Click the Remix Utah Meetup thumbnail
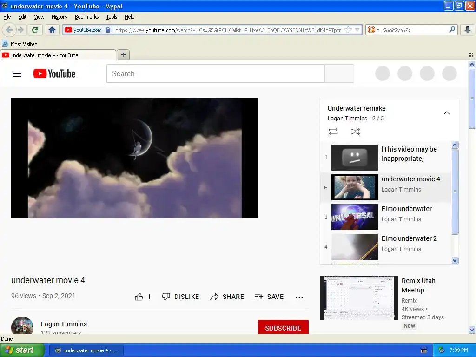 click(358, 298)
